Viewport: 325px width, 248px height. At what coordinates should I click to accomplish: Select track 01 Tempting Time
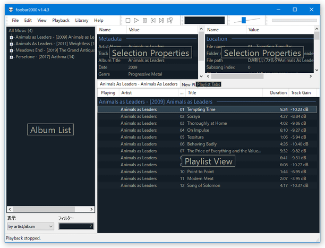click(207, 109)
